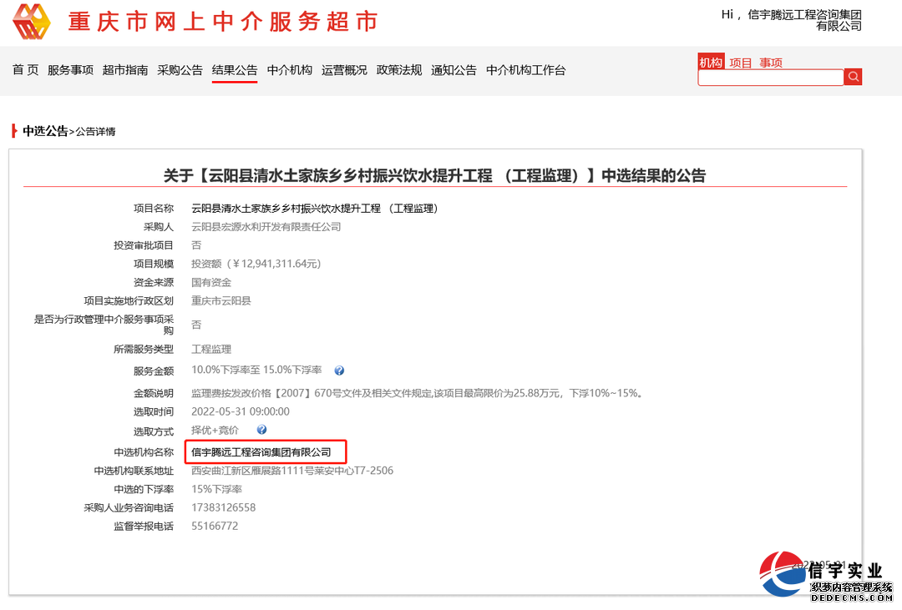The image size is (902, 610).
Task: Open the 结果公告 section
Action: tap(235, 71)
